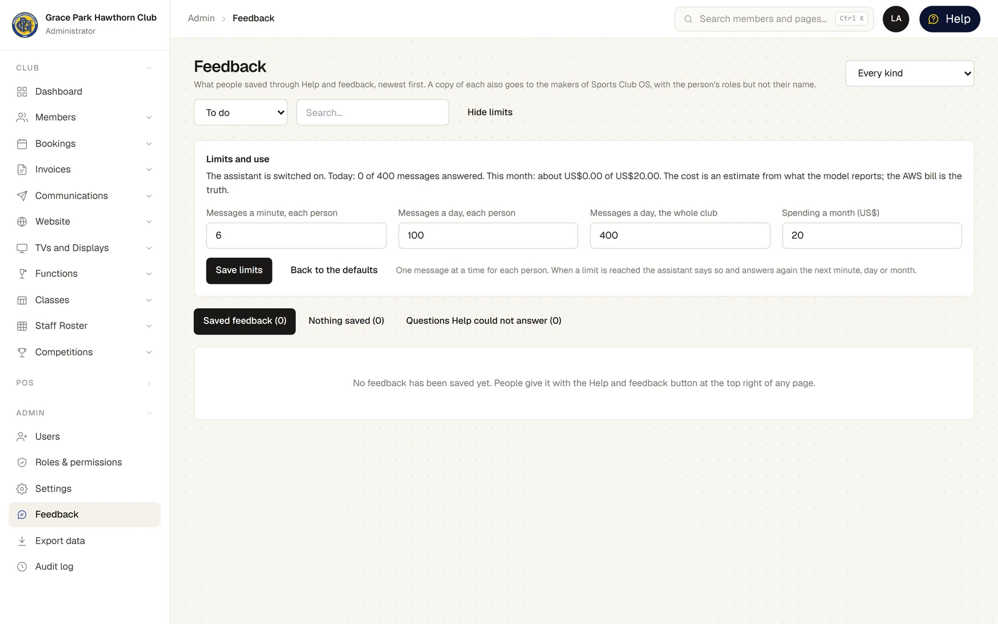This screenshot has width=998, height=624.
Task: Expand the Members submenu chevron
Action: pyautogui.click(x=149, y=117)
